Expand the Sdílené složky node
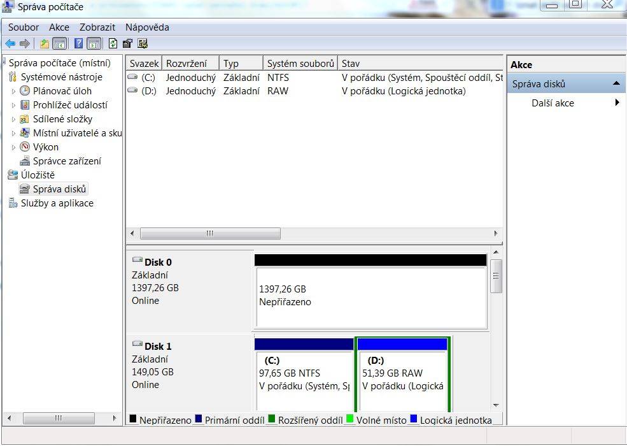The width and height of the screenshot is (627, 446). point(13,119)
